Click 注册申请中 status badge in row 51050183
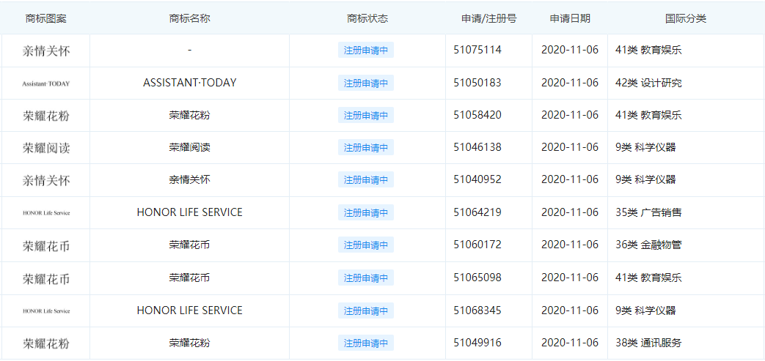Image resolution: width=765 pixels, height=361 pixels. click(366, 83)
